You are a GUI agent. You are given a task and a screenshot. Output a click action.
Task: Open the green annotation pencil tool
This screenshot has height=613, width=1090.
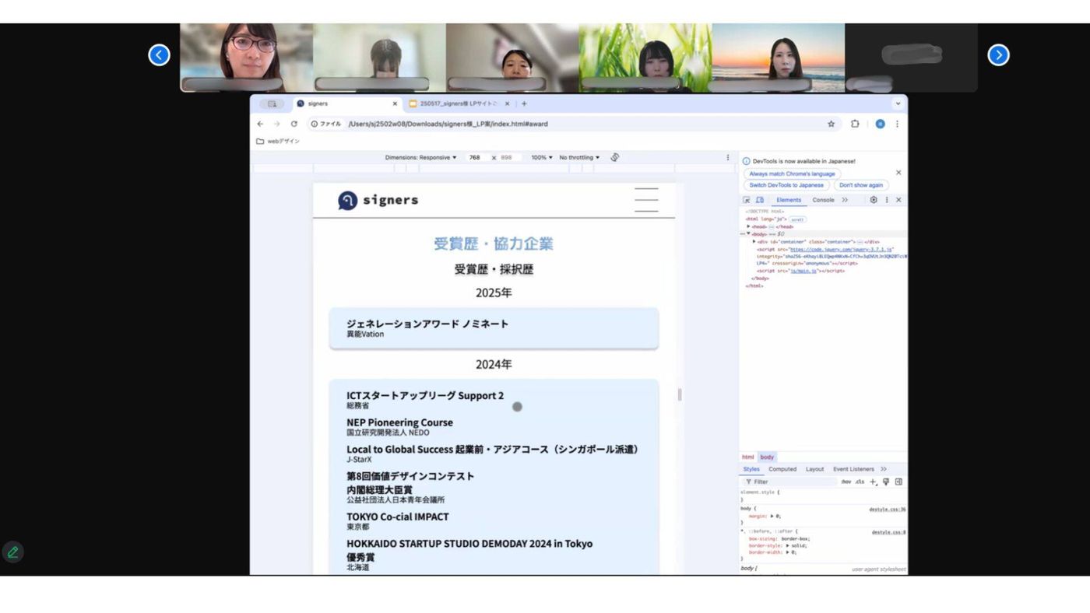pyautogui.click(x=12, y=552)
